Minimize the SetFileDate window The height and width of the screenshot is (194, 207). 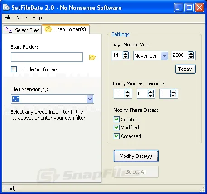coord(178,7)
